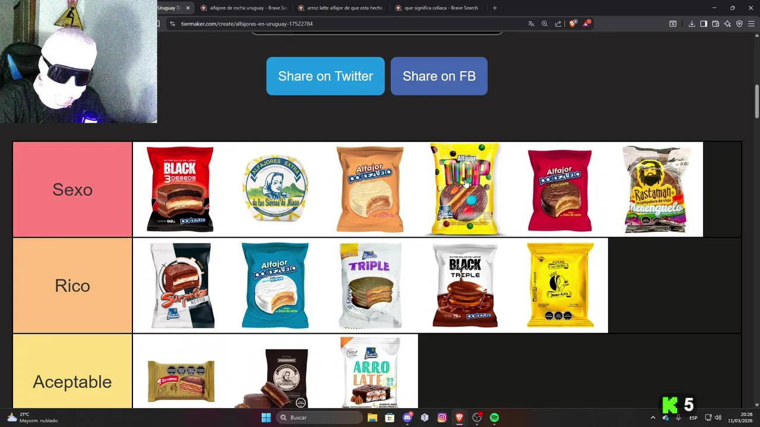The height and width of the screenshot is (427, 760).
Task: Select the white Triple alfajor
Action: (x=370, y=285)
